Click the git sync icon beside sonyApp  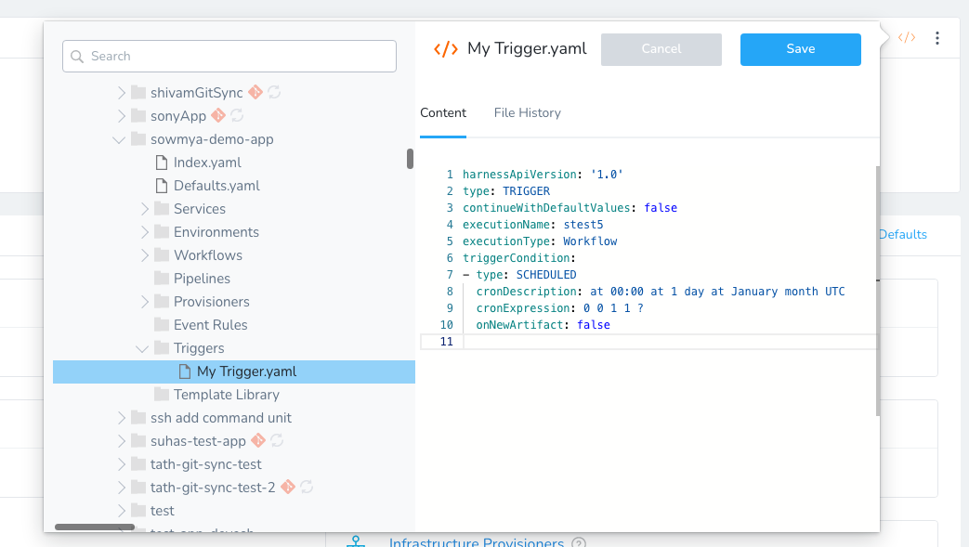[x=218, y=115]
